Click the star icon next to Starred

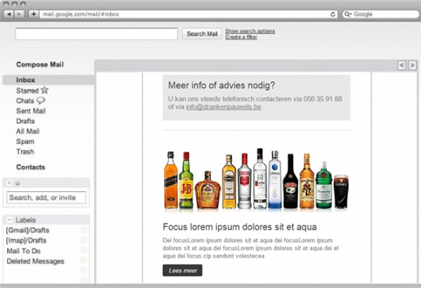tap(45, 90)
